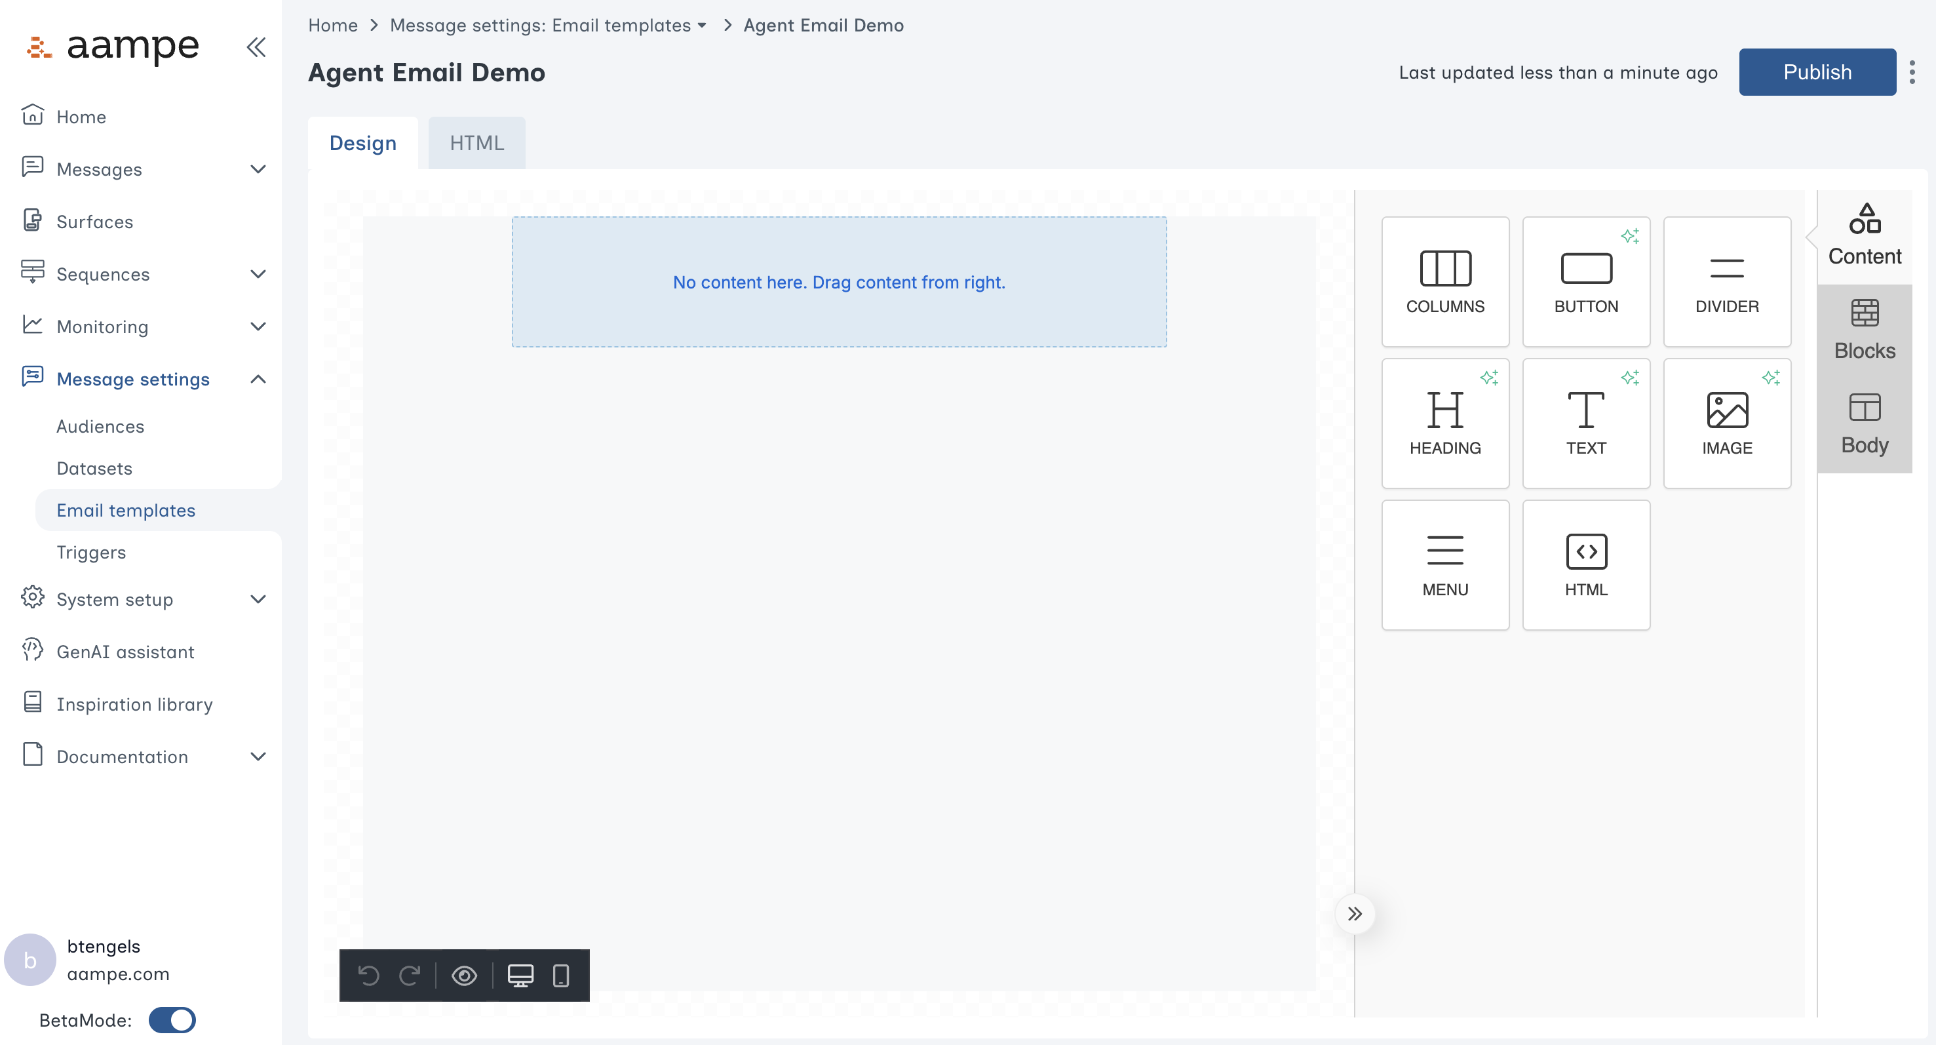Viewport: 1936px width, 1045px height.
Task: Switch to the HTML tab
Action: [x=476, y=143]
